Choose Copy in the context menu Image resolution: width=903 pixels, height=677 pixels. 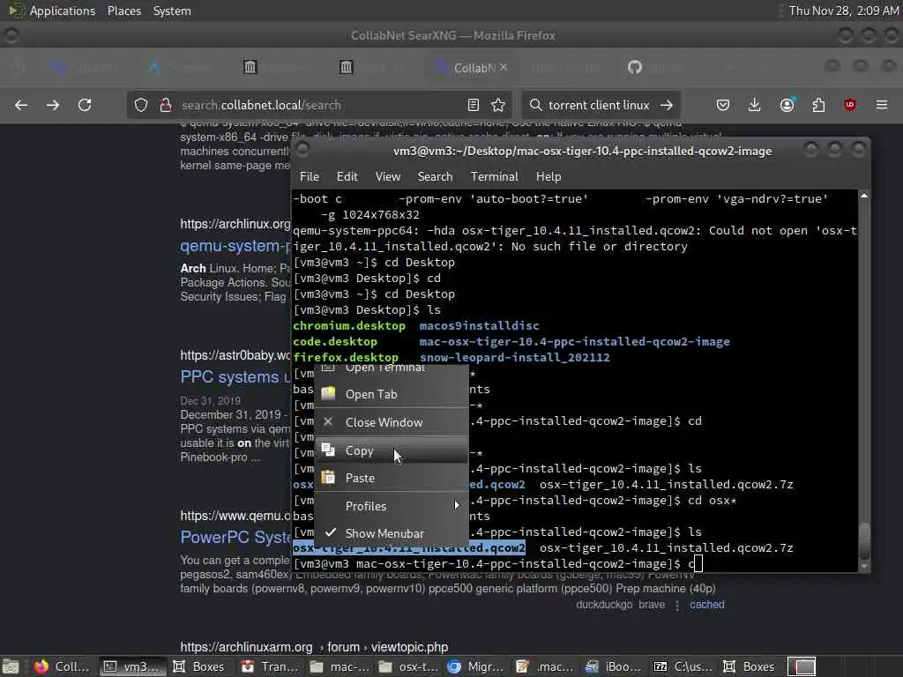[x=392, y=450]
